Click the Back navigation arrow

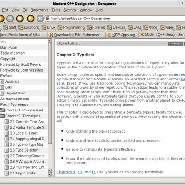click(1, 18)
